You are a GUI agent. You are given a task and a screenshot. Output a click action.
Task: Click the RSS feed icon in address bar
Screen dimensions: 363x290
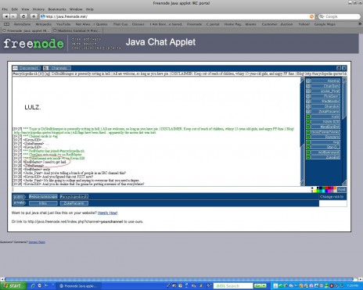pos(311,16)
